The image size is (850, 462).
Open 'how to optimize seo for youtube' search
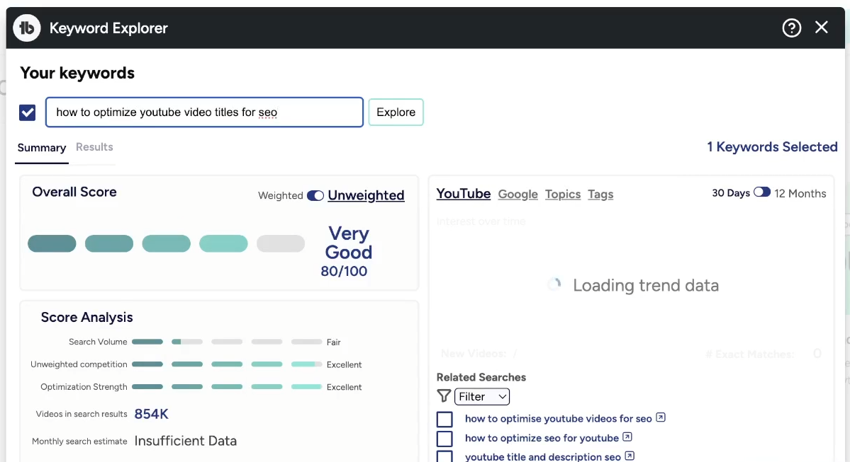click(542, 438)
